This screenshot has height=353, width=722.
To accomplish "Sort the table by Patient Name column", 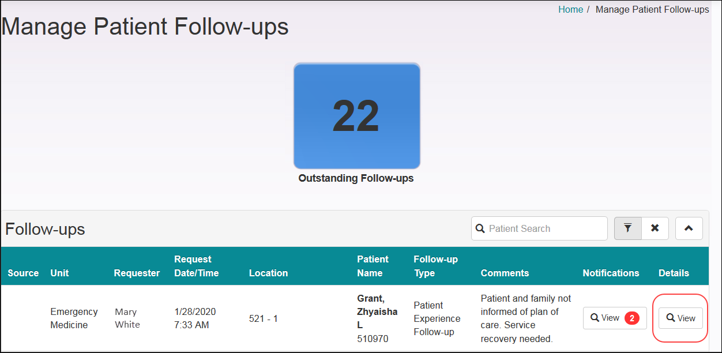I will (x=373, y=266).
